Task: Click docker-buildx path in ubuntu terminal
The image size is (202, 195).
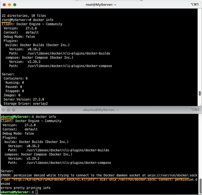Action: pos(68,150)
